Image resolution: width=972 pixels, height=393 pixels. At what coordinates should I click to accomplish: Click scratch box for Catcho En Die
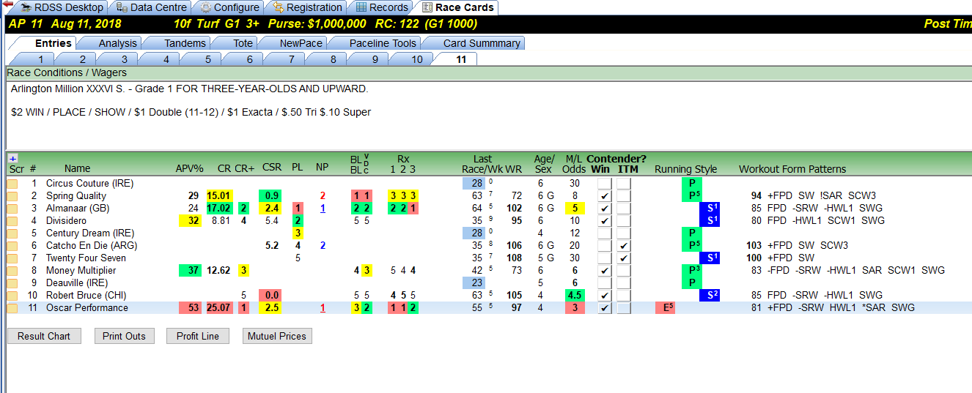point(12,246)
